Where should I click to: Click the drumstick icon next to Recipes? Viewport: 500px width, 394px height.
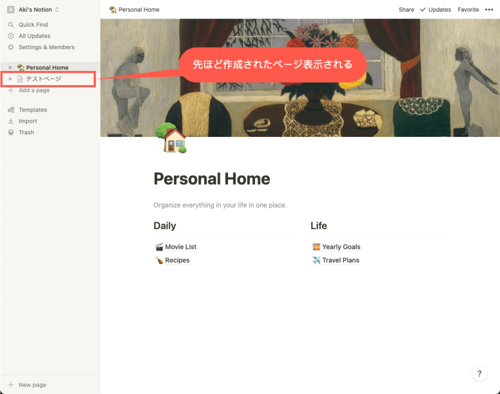159,261
